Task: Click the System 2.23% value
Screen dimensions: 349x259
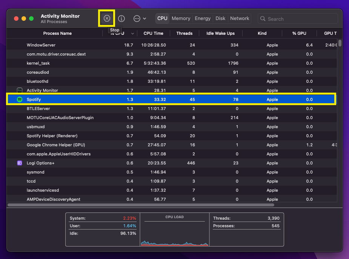Action: tap(129, 218)
